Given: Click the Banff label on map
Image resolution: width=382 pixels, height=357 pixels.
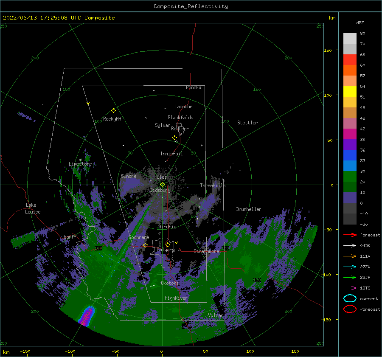Looking at the screenshot, I should tap(70, 236).
